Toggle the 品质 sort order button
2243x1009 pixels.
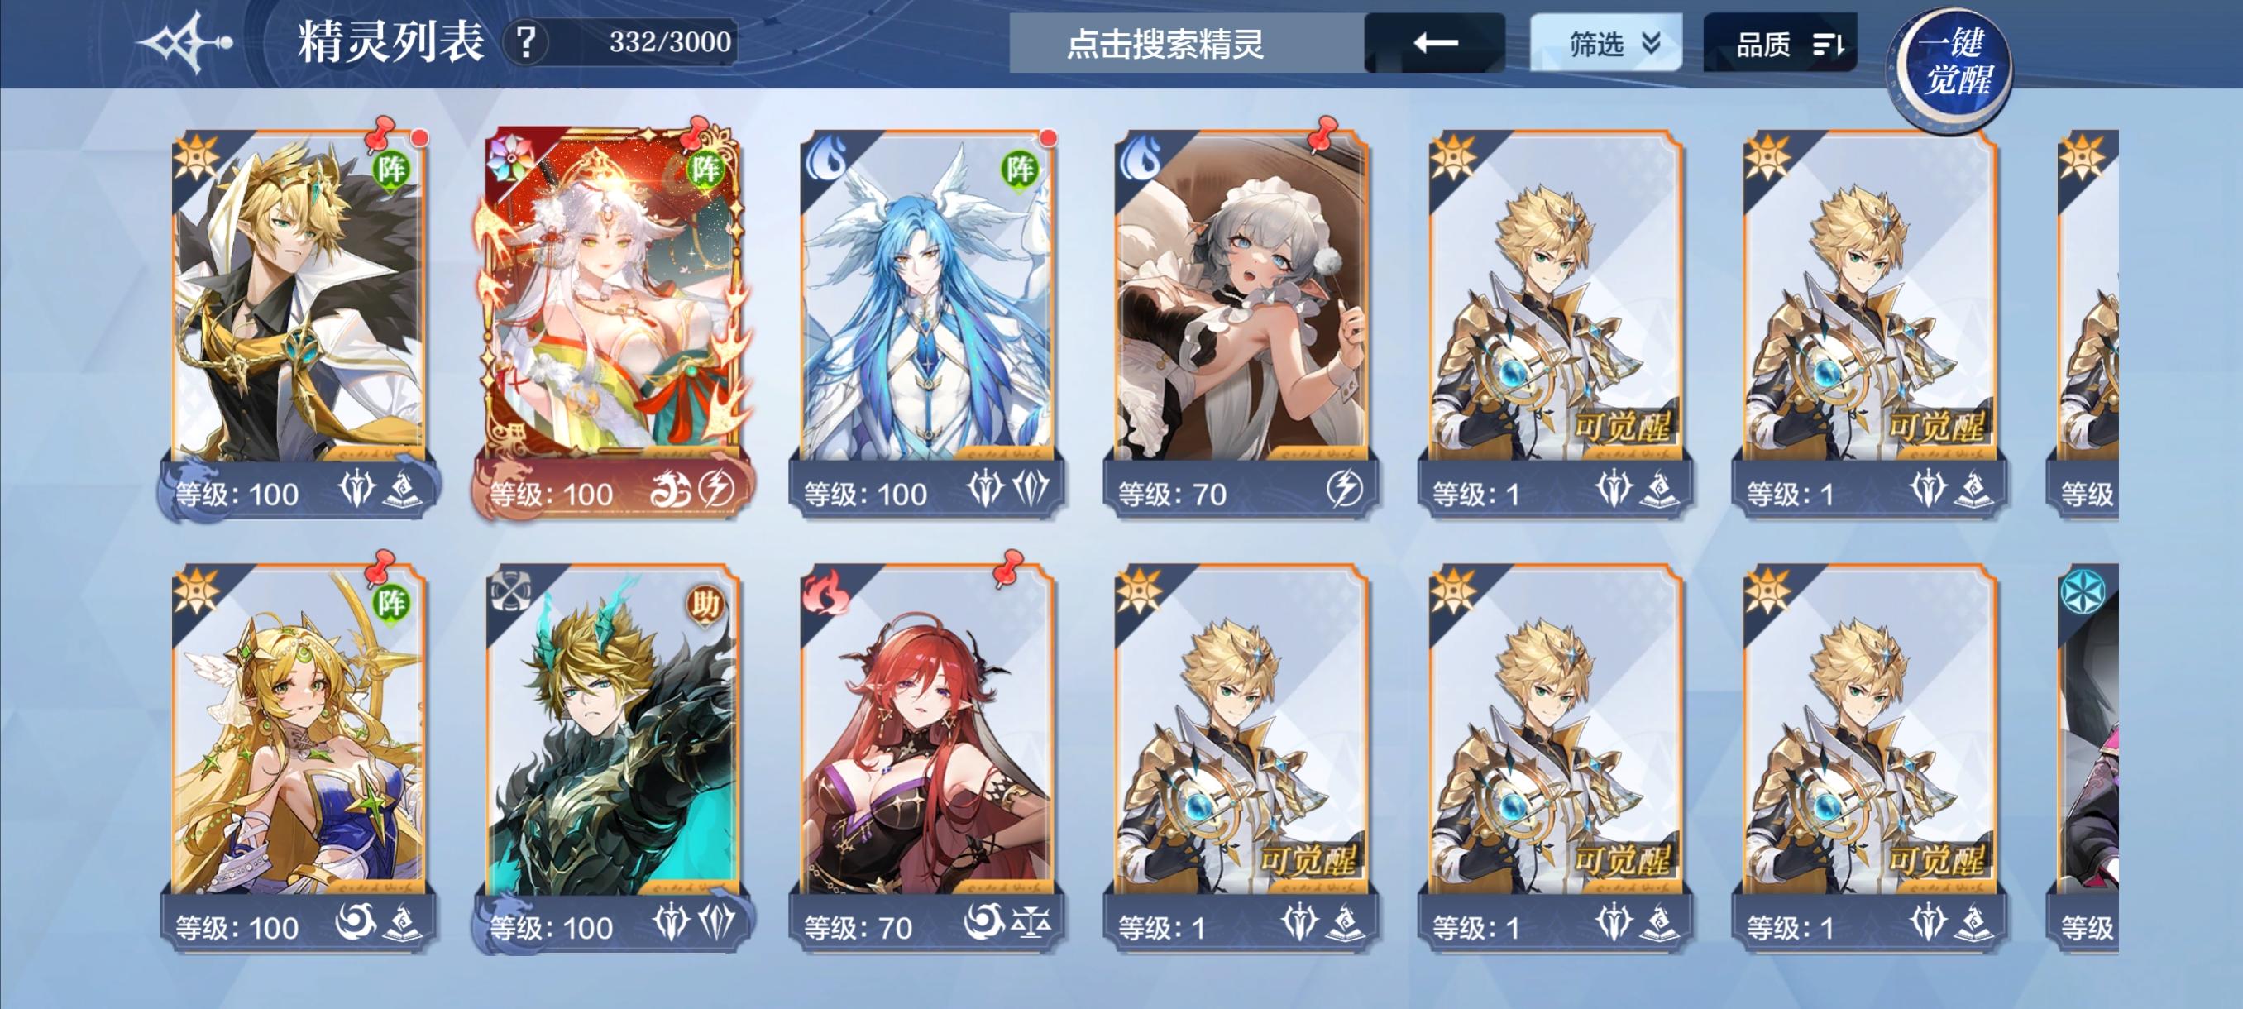click(x=1780, y=43)
